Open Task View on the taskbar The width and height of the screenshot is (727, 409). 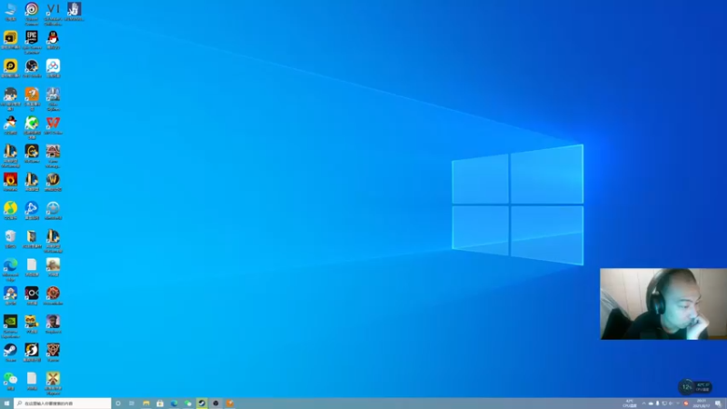click(132, 404)
